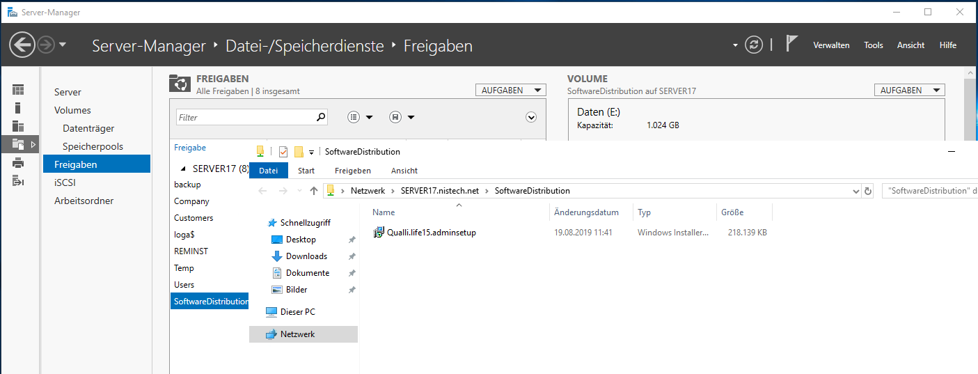978x374 pixels.
Task: Open the notifications flag icon
Action: [x=791, y=45]
